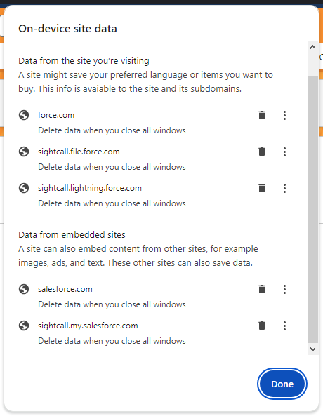Image resolution: width=323 pixels, height=416 pixels.
Task: Click the globe icon beside salesforce.com
Action: 24,289
